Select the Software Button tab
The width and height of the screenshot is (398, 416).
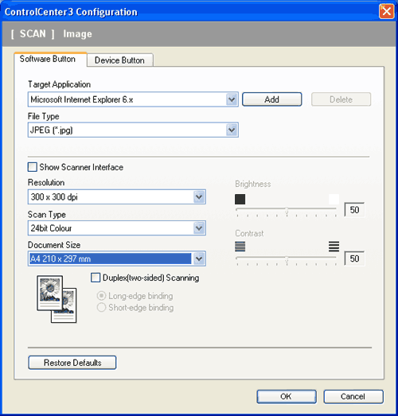pyautogui.click(x=48, y=59)
